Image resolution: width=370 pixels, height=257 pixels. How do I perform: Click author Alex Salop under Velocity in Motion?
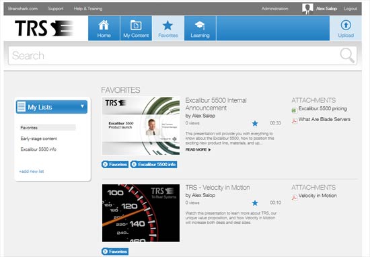pos(204,195)
